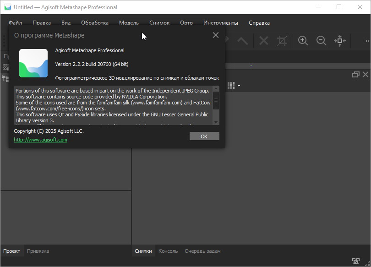Image resolution: width=371 pixels, height=267 pixels.
Task: Open the Модель menu
Action: point(129,23)
